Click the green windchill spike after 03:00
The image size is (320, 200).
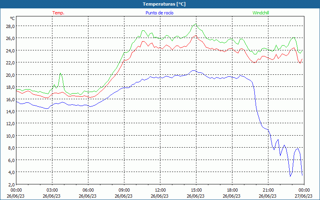coord(60,73)
